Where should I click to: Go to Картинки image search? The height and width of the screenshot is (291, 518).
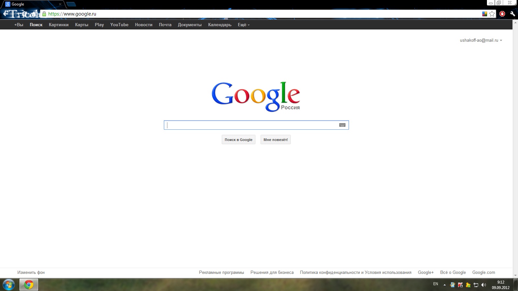[x=59, y=25]
